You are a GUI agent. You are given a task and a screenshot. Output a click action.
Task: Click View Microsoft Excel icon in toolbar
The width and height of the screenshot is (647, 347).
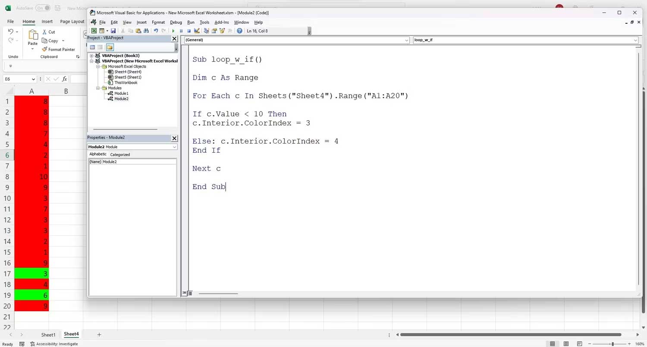[94, 31]
